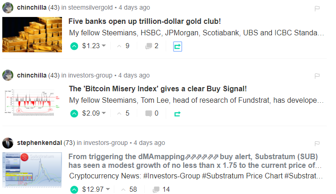Open comments on Bitcoin Misery Index post
Screen dimensions: 336x194
point(152,113)
